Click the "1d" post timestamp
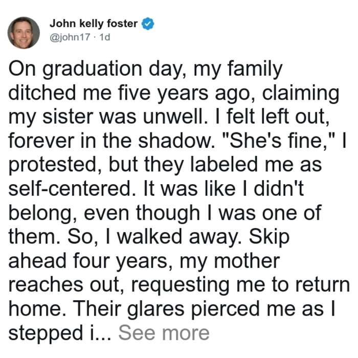 [x=105, y=37]
